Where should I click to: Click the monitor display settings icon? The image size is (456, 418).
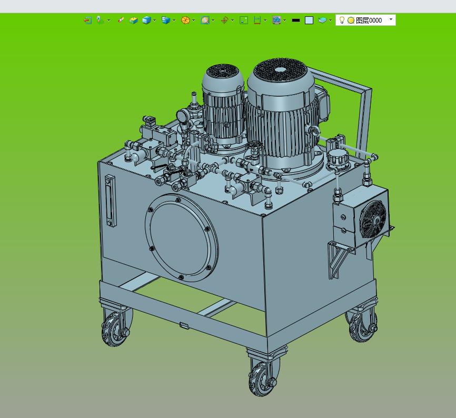276,20
